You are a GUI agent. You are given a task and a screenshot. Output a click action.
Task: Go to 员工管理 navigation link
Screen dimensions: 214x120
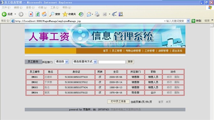117,51
